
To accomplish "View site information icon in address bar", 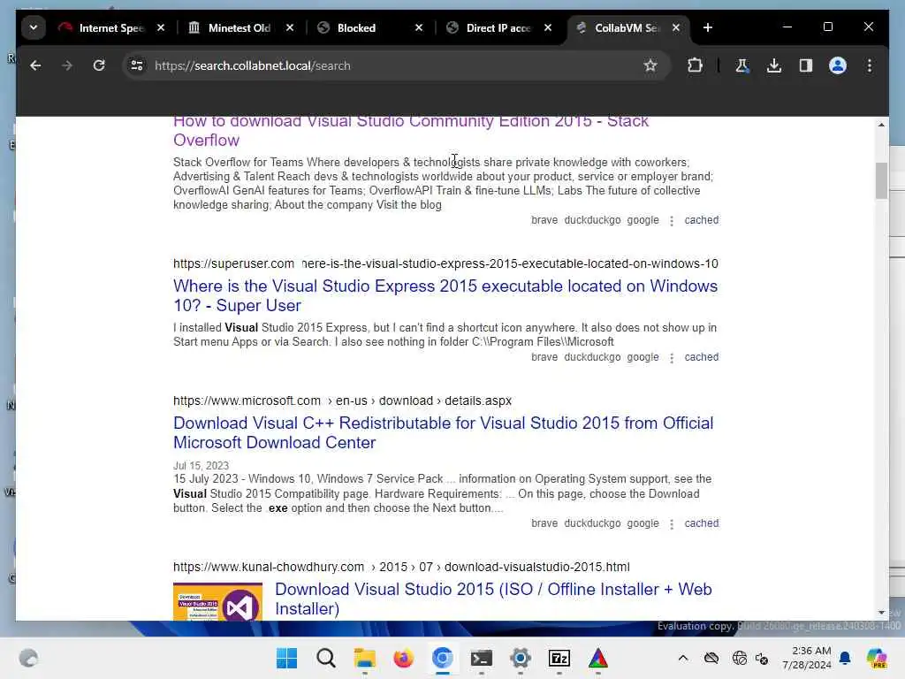I will 137,65.
